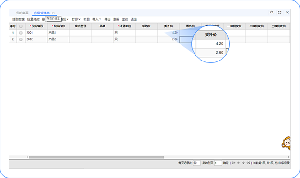The height and width of the screenshot is (178, 300).
Task: Open the 打印 dropdown
Action: (76, 19)
